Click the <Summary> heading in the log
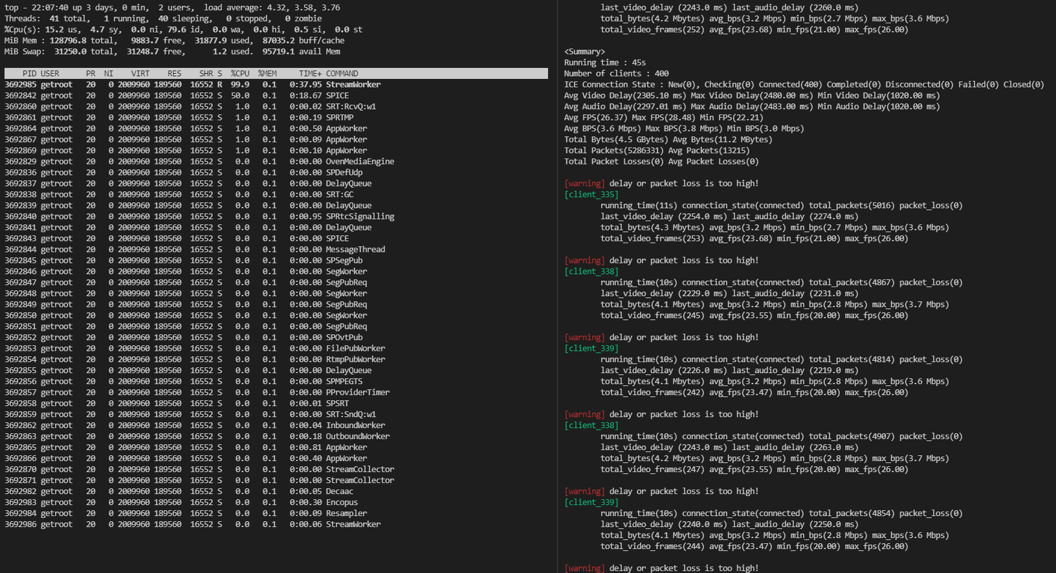 click(584, 52)
